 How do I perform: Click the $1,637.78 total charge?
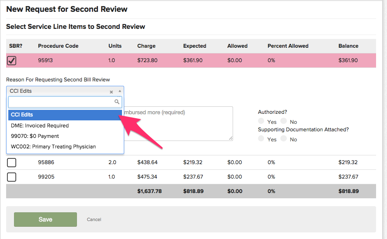150,191
